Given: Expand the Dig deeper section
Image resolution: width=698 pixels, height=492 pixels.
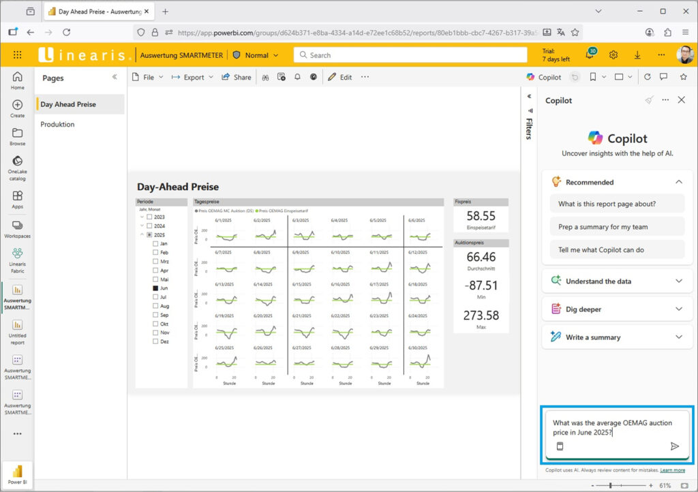Looking at the screenshot, I should point(679,309).
